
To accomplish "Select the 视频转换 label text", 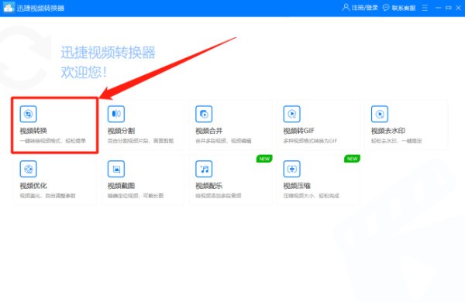I will pyautogui.click(x=33, y=131).
